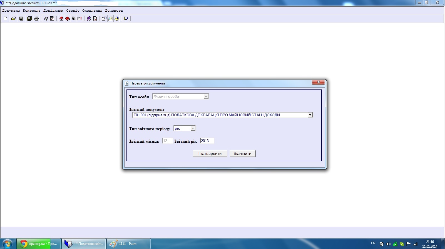Expand the Звітний документ dropdown list

tap(310, 115)
